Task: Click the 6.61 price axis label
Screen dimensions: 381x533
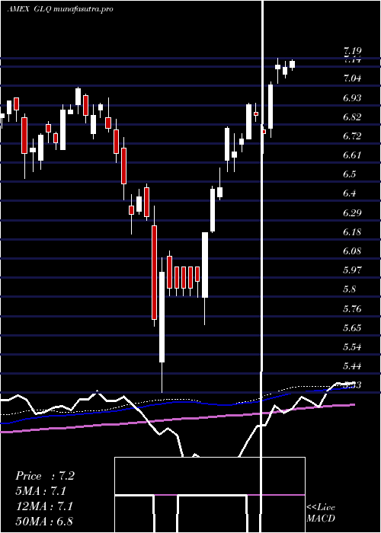Action: pyautogui.click(x=352, y=155)
